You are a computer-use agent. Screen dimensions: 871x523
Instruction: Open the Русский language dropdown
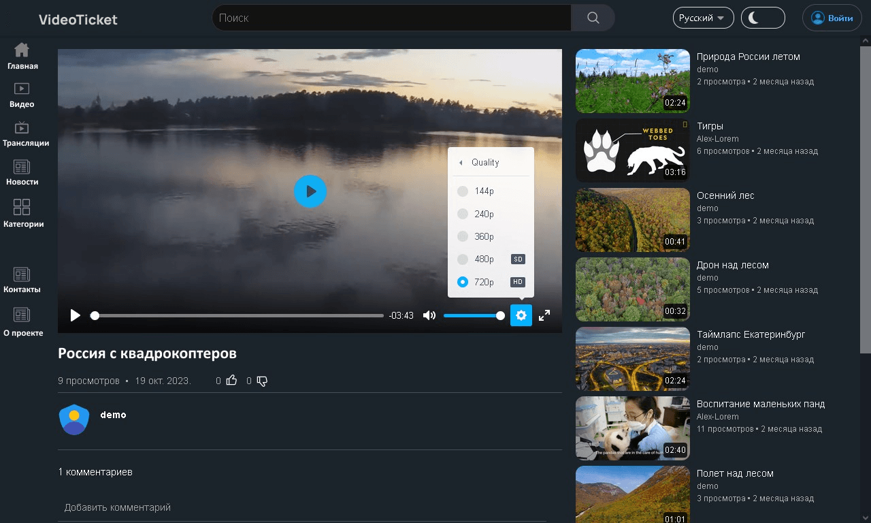point(703,18)
